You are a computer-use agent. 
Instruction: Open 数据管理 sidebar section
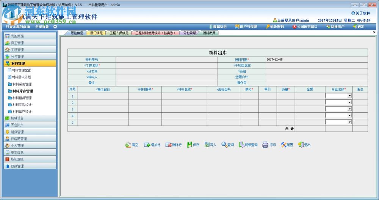click(30, 166)
